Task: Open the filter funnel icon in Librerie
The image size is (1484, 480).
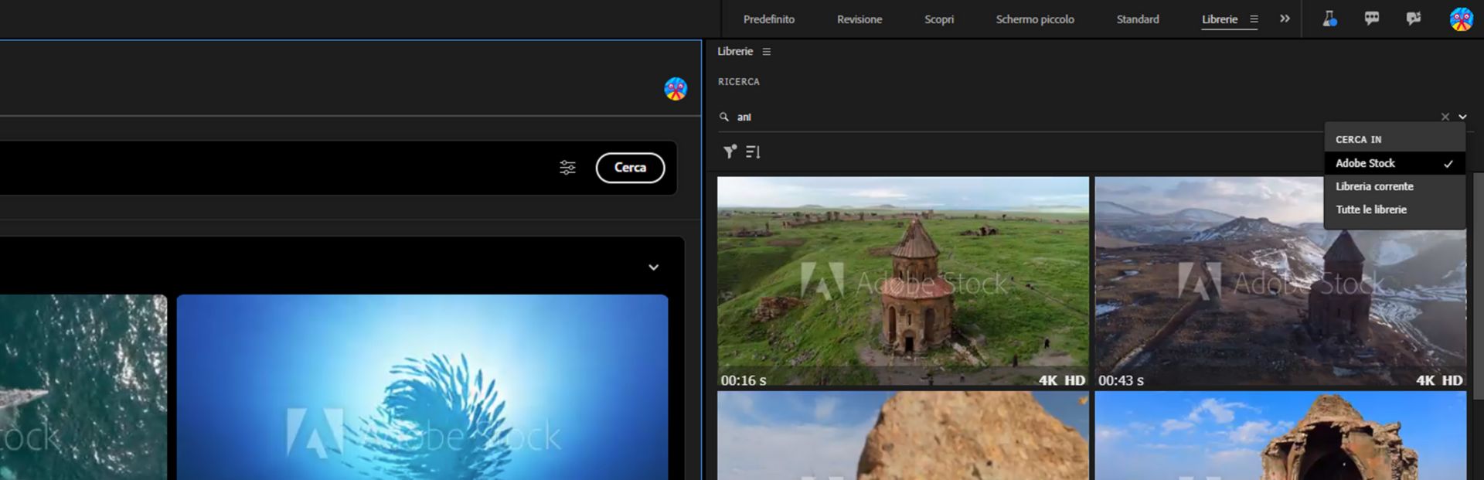Action: [x=730, y=151]
